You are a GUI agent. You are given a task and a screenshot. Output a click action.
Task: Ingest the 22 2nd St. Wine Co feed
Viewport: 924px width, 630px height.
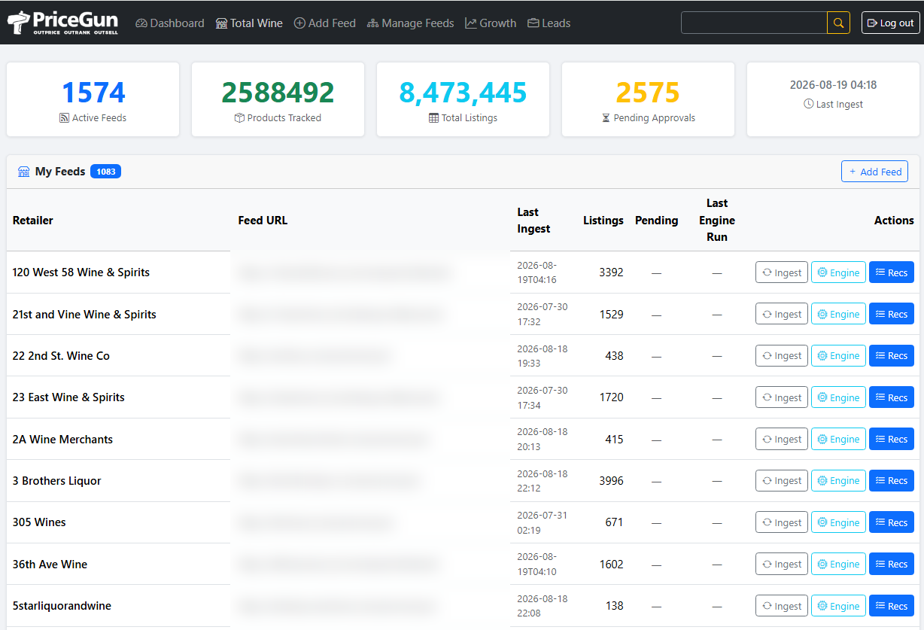(x=782, y=355)
